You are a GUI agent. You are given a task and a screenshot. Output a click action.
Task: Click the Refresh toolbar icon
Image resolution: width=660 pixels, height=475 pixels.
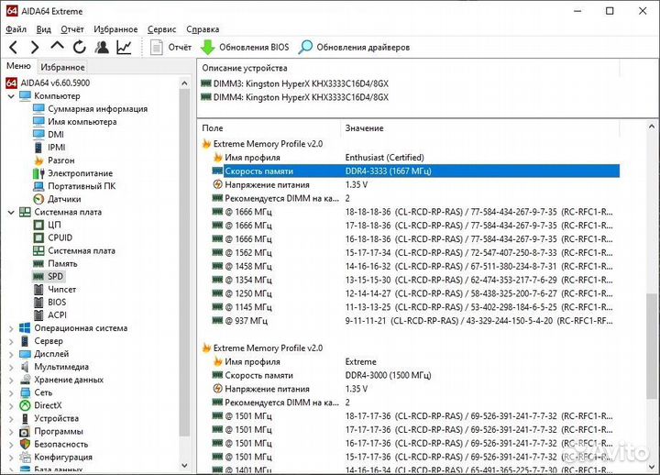79,47
